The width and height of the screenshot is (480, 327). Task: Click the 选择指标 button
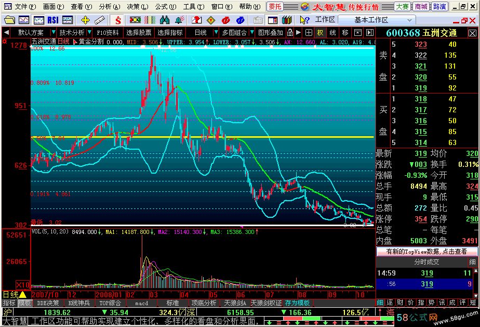pos(170,32)
